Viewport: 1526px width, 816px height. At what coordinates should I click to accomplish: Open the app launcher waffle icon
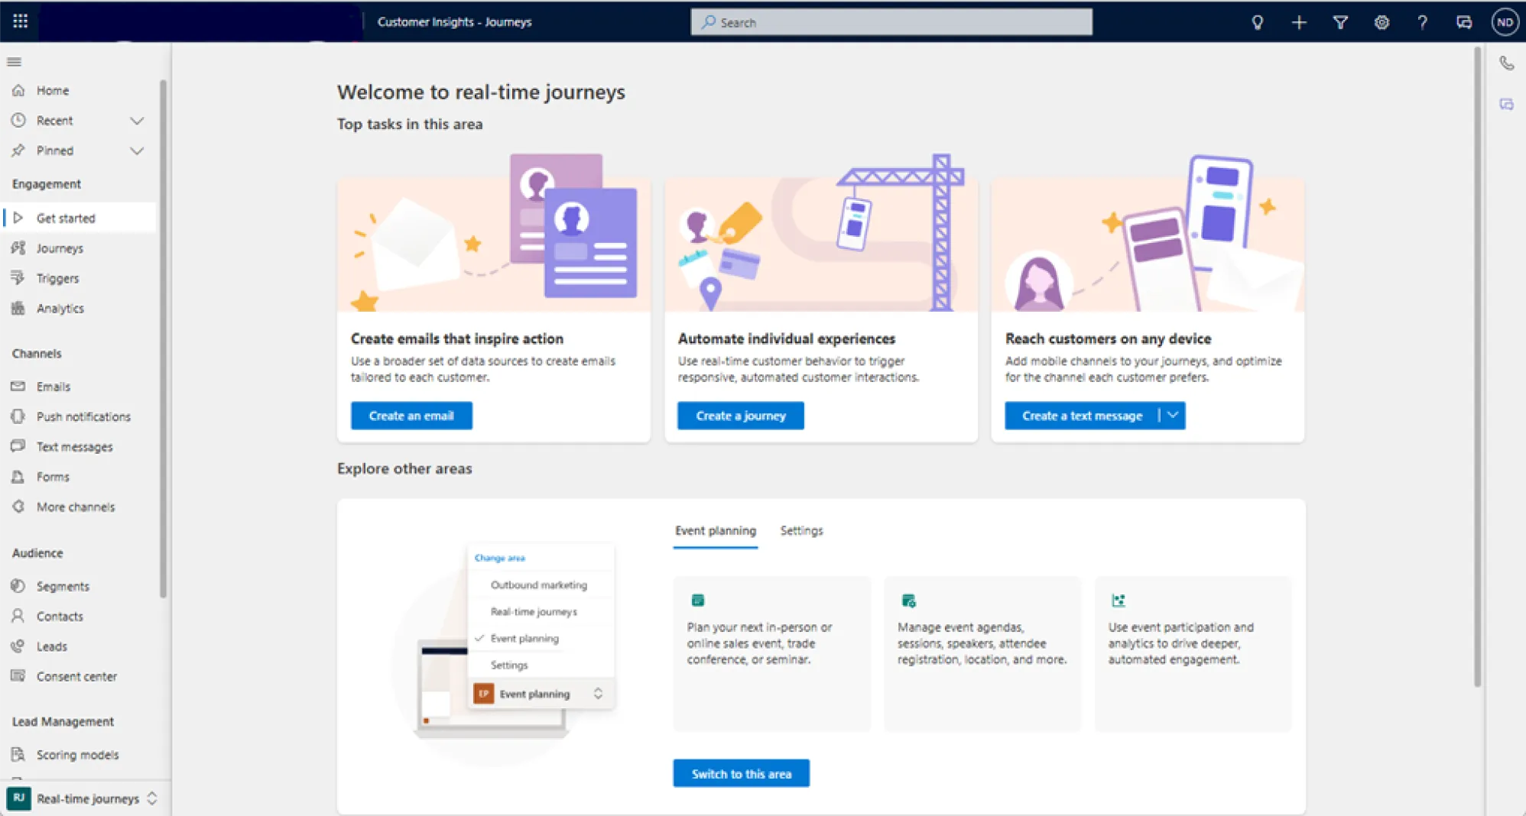(x=21, y=21)
